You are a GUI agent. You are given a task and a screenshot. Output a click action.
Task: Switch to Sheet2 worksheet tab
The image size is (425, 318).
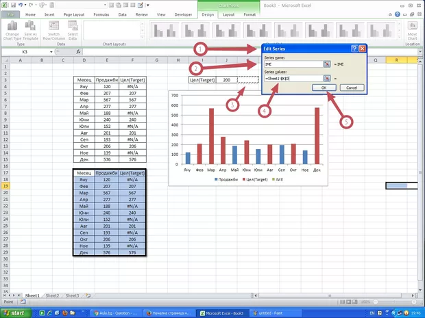coord(52,295)
